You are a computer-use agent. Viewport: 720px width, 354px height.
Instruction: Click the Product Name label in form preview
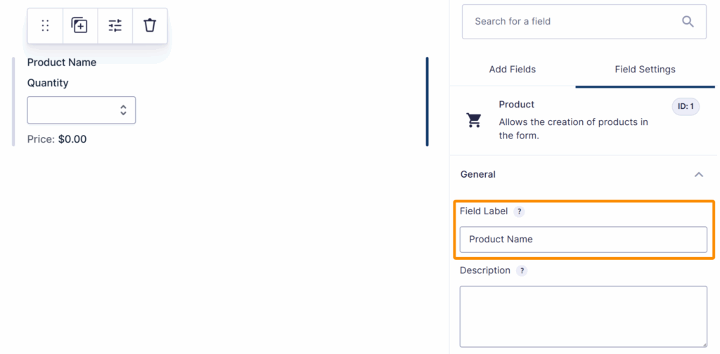pos(62,63)
